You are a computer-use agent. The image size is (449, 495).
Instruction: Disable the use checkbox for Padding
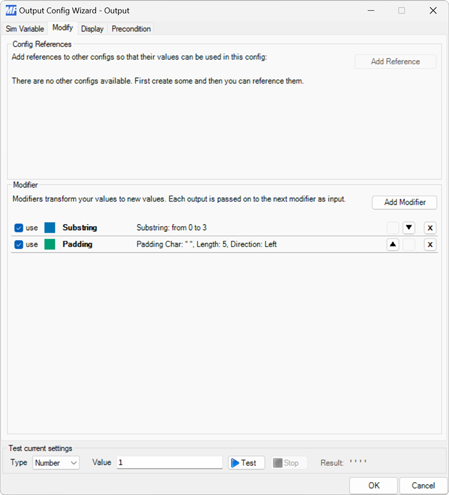coord(19,244)
